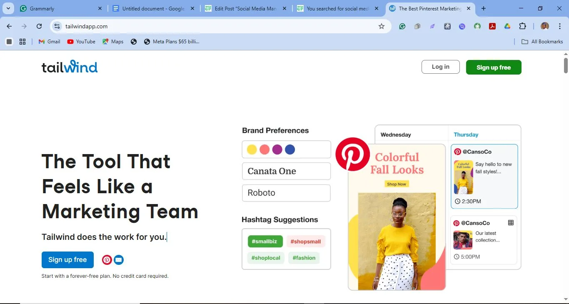The width and height of the screenshot is (569, 304).
Task: Click the large Pinterest logo on the pin
Action: 352,154
